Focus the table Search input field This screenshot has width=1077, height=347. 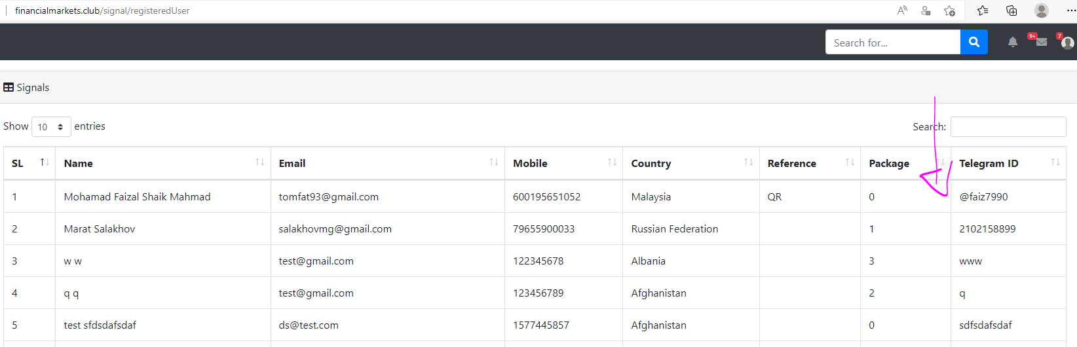tap(1008, 127)
